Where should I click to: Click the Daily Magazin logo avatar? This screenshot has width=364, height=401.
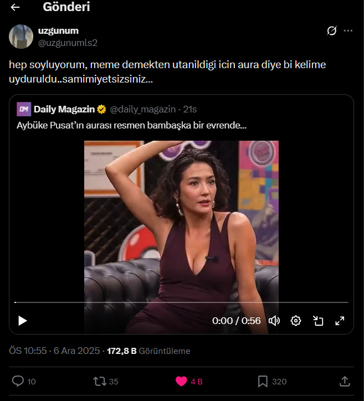pyautogui.click(x=23, y=109)
